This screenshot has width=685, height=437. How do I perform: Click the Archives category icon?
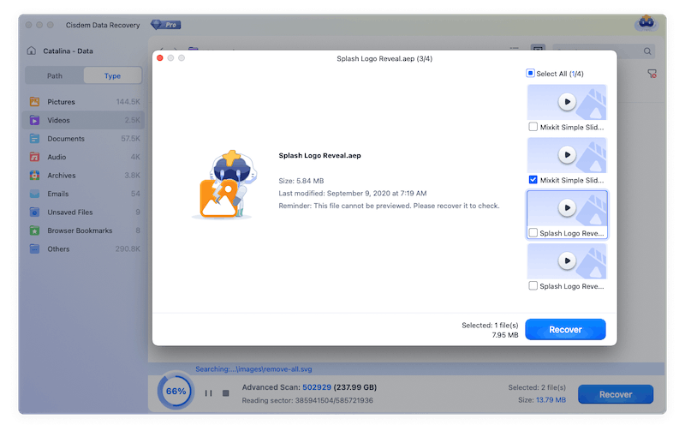[x=34, y=176]
